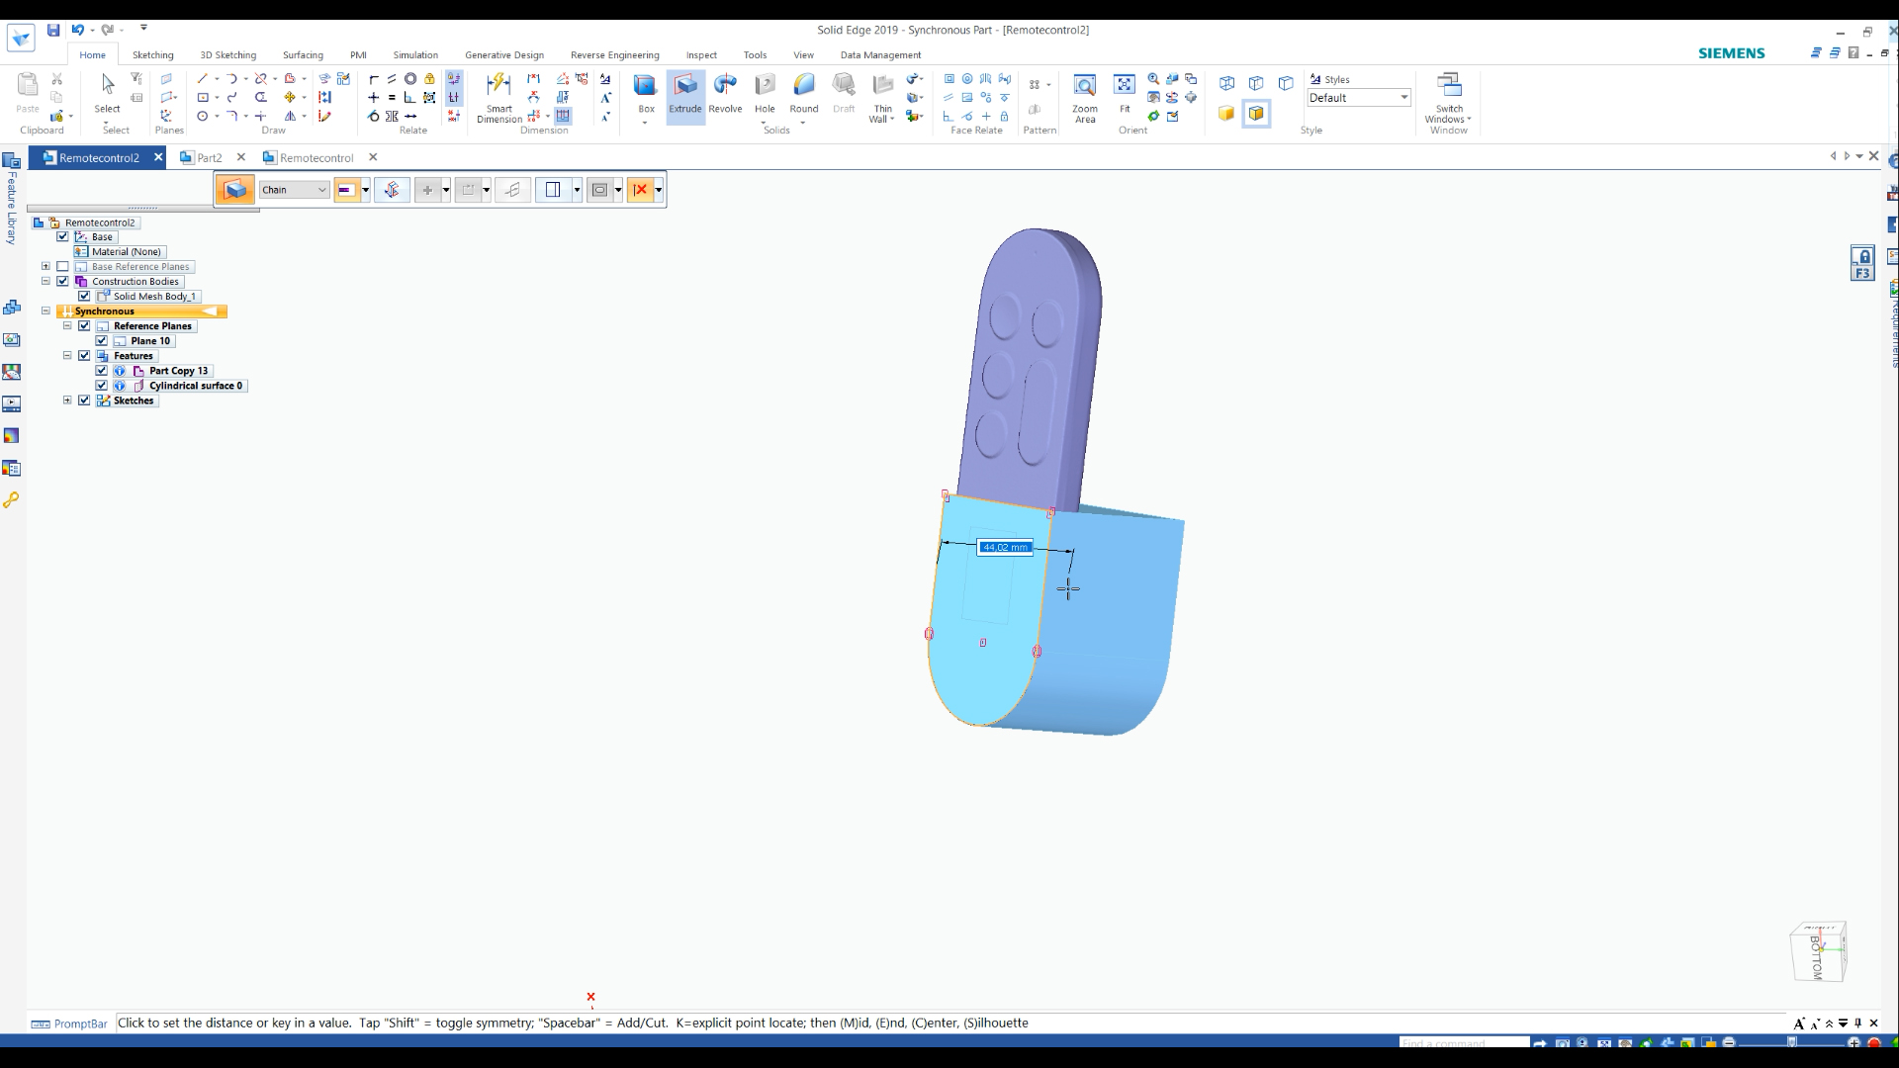Open the Sketching ribbon tab
The image size is (1899, 1068).
point(152,54)
